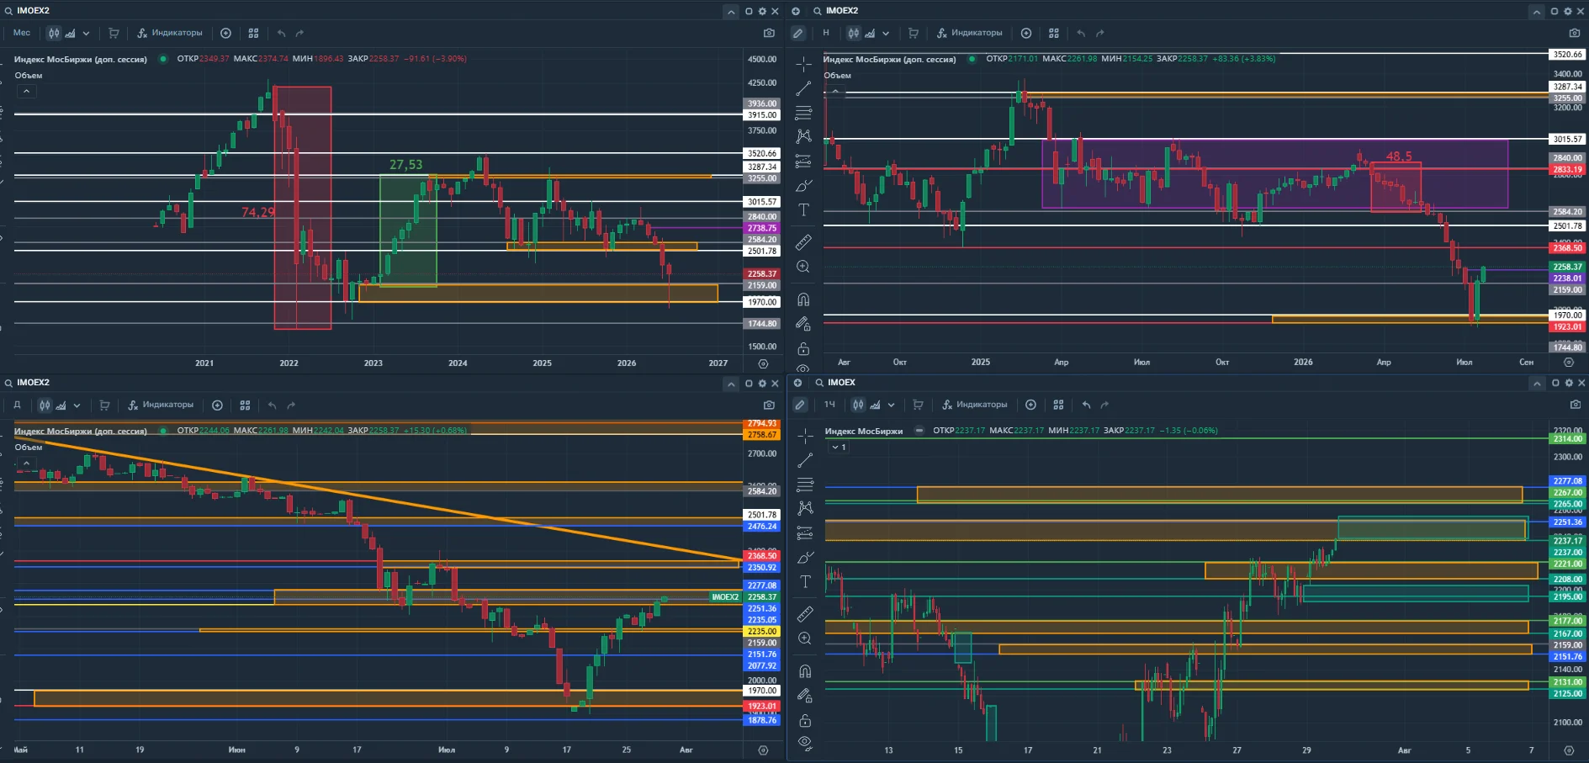Open the position forecast tool in the weekly Н chart
The width and height of the screenshot is (1589, 763).
pos(804,161)
